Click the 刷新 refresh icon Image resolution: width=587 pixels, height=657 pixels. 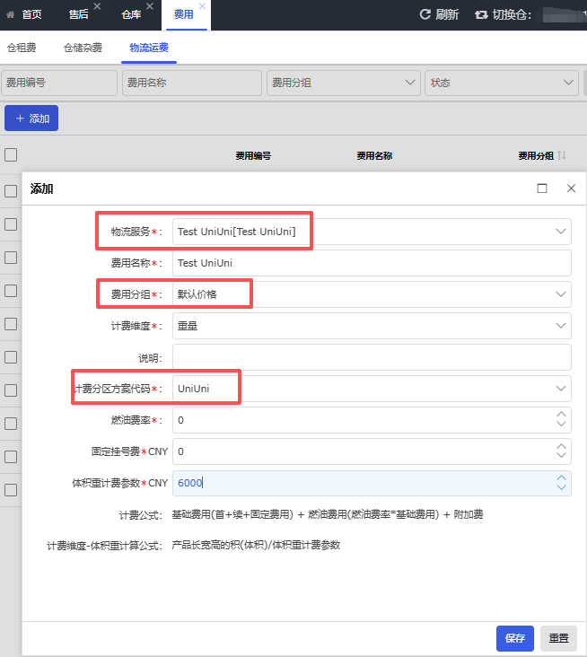point(425,14)
